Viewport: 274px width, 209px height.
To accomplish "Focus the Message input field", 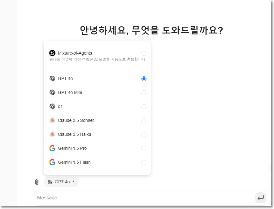I will pyautogui.click(x=144, y=198).
